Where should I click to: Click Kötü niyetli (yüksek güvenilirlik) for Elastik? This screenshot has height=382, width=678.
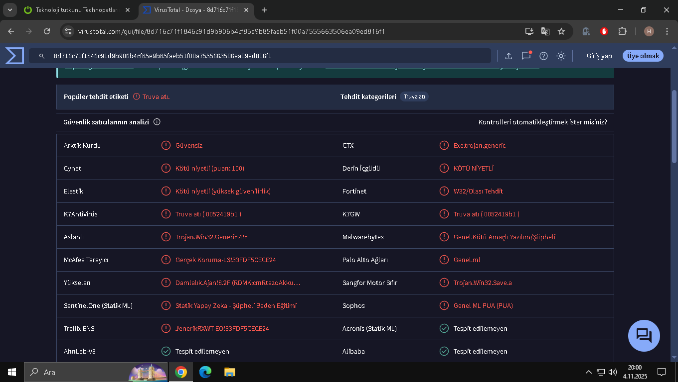point(223,191)
